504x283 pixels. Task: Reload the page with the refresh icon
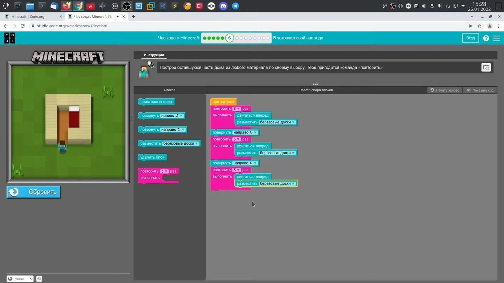click(x=22, y=26)
